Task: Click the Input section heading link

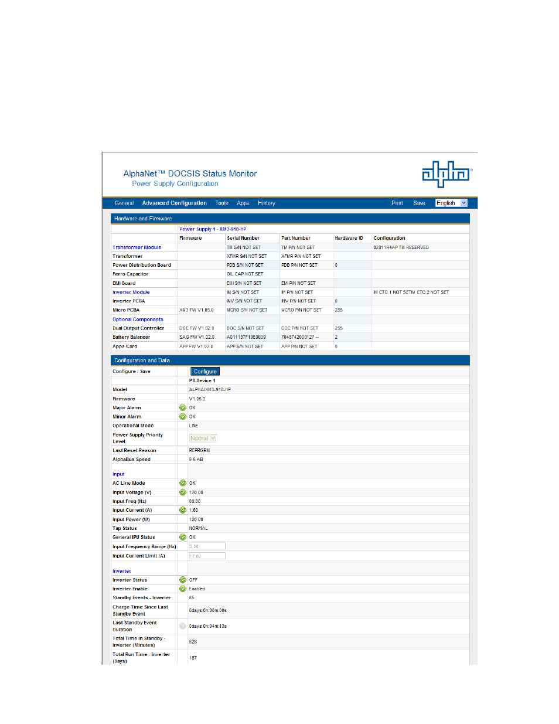Action: (118, 474)
